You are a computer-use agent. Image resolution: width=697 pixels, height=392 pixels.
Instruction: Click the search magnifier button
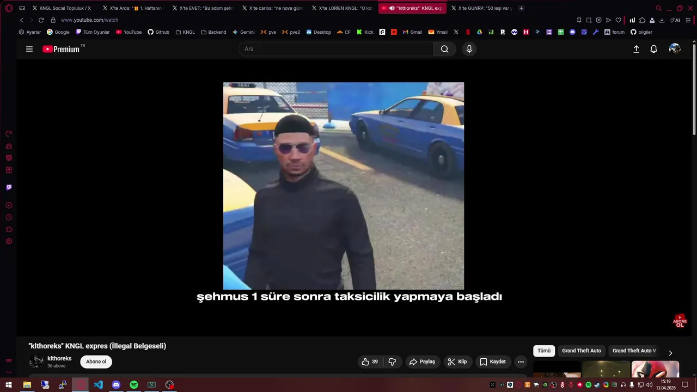coord(444,49)
